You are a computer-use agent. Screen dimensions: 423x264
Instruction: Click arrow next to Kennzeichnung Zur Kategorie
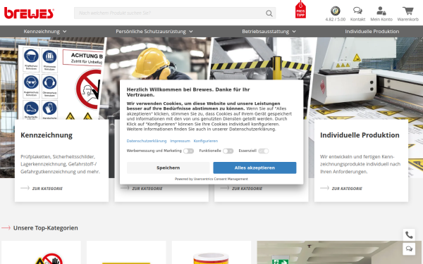tap(25, 188)
